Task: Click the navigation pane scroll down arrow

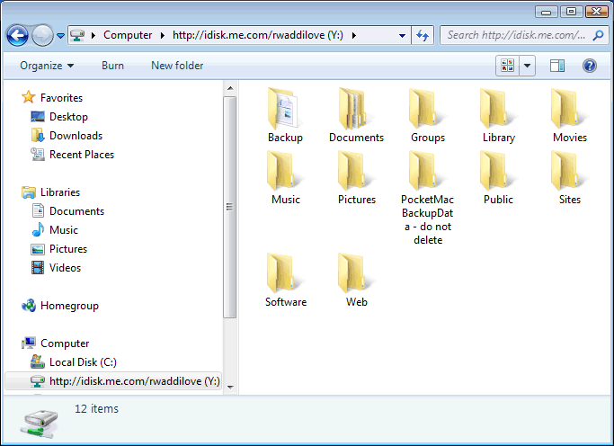Action: point(229,387)
